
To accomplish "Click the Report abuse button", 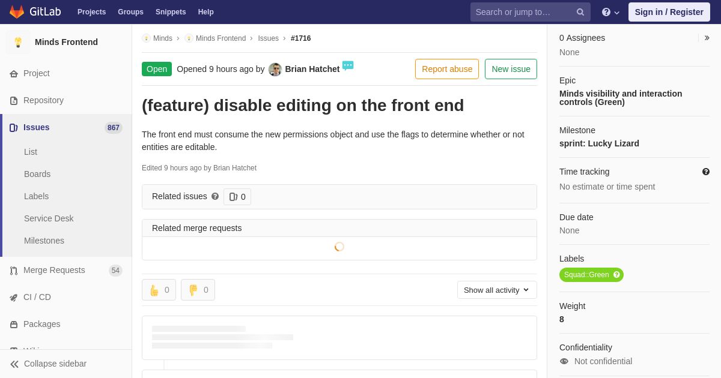I will pos(447,69).
